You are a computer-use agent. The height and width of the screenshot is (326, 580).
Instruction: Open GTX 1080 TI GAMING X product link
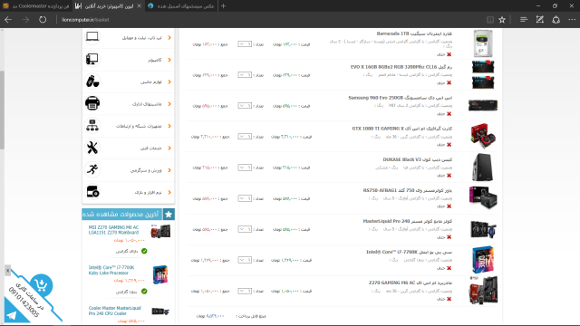point(401,129)
